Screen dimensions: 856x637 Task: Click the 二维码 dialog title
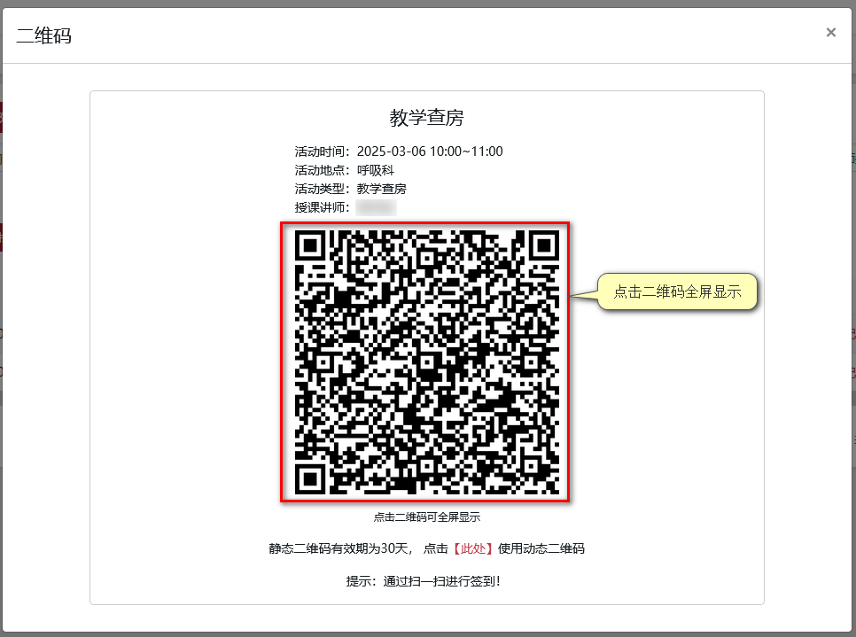[44, 35]
